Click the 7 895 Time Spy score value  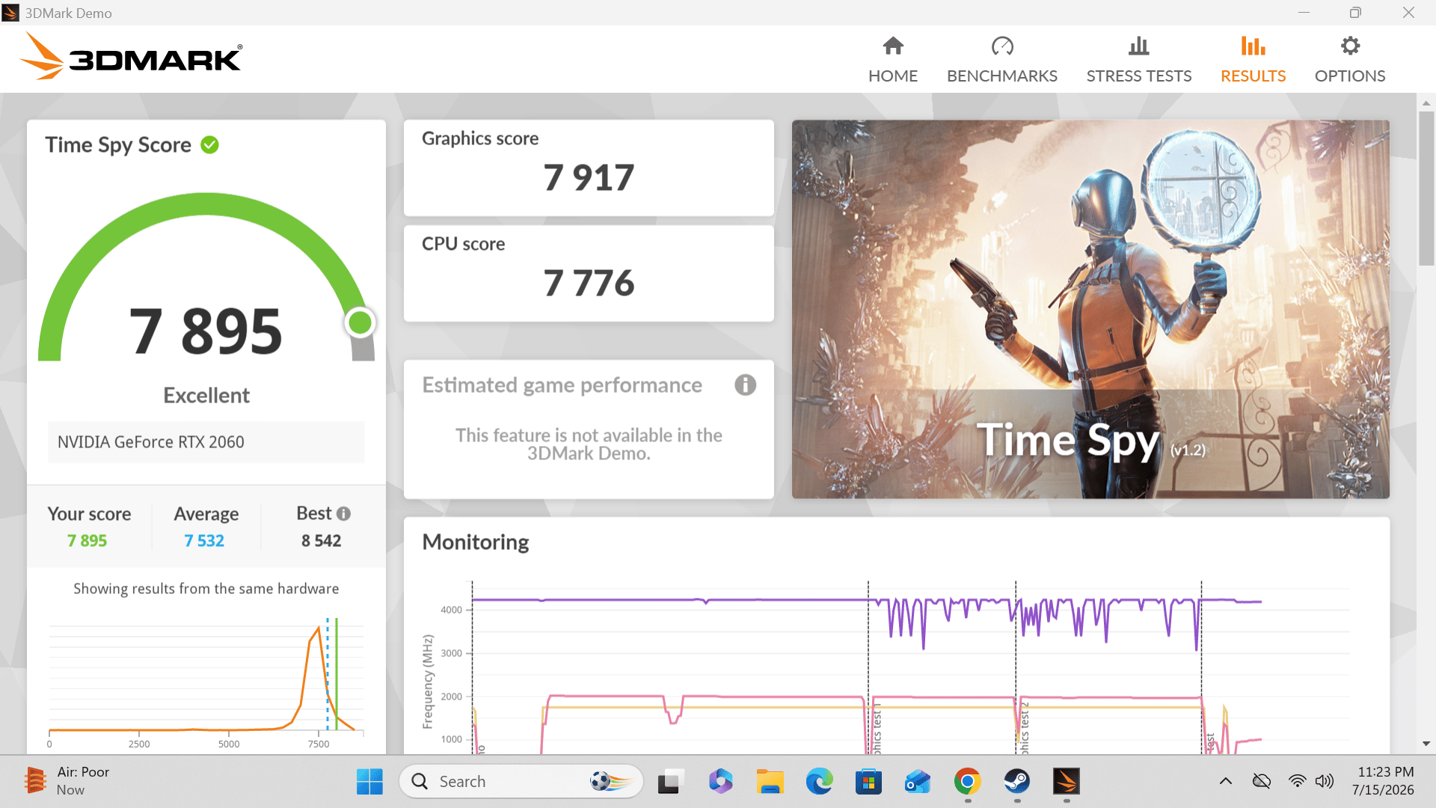point(206,331)
